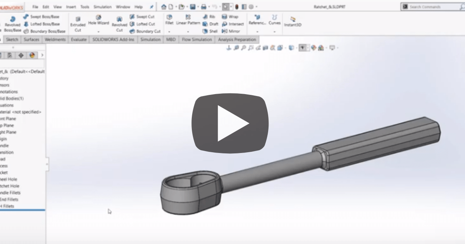Open the DimXpertManager tab icon
Screen dimensions: 465x244
coord(21,55)
